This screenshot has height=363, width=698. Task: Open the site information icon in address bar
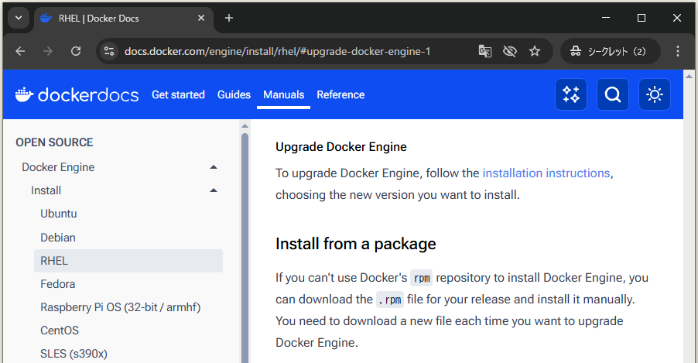coord(109,51)
